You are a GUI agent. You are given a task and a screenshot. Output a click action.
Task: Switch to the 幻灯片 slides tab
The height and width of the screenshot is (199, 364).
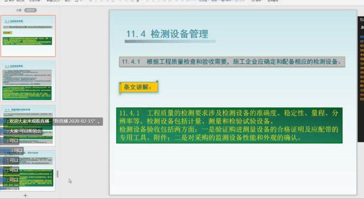pyautogui.click(x=30, y=10)
